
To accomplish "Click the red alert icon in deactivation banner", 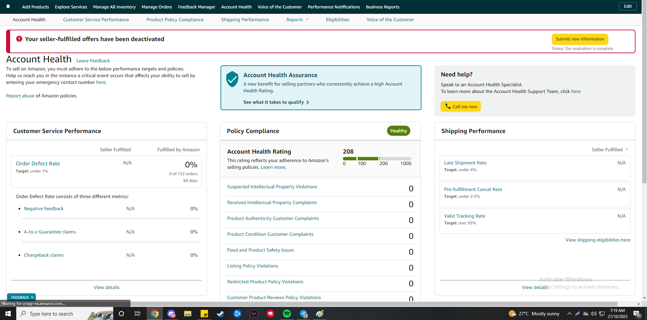I will 19,39.
